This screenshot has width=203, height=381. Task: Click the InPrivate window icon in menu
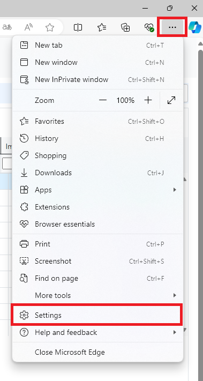tap(24, 80)
